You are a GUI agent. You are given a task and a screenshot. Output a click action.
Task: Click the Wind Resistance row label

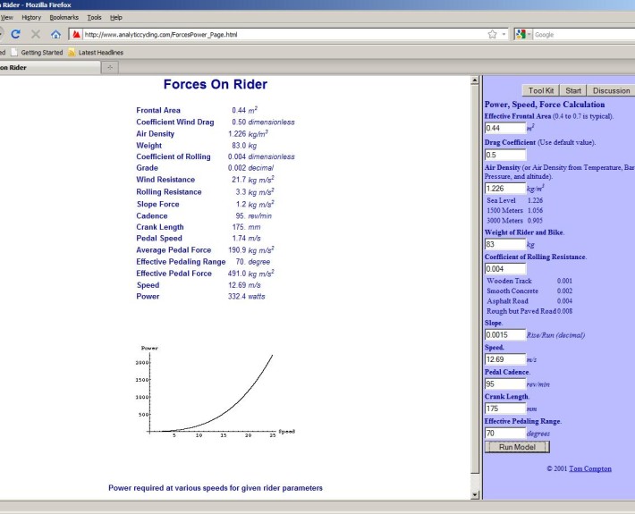(165, 180)
